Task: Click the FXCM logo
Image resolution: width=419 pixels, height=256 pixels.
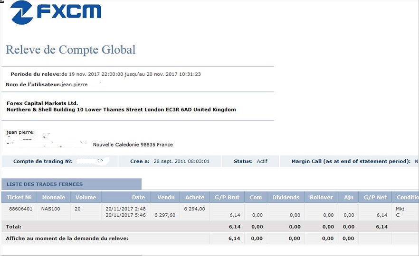Action: coord(56,12)
